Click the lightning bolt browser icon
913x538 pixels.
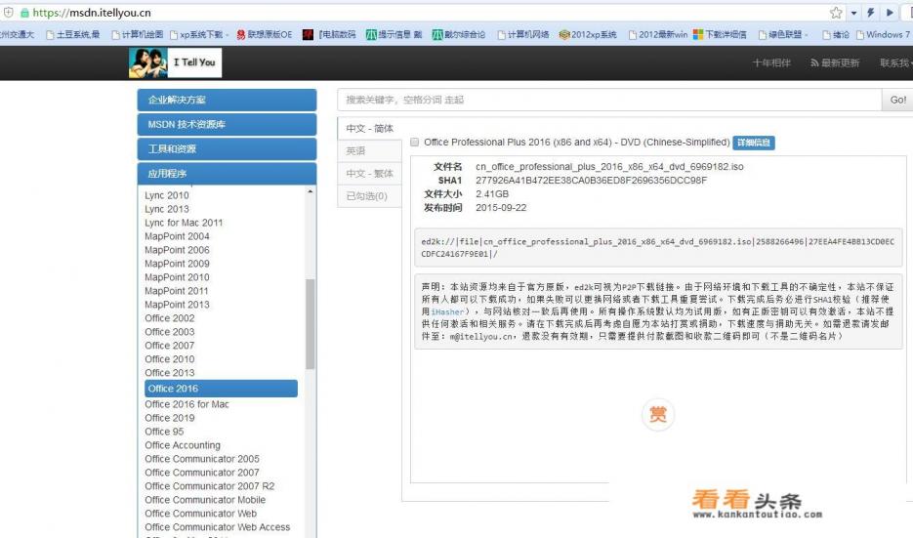coord(873,13)
